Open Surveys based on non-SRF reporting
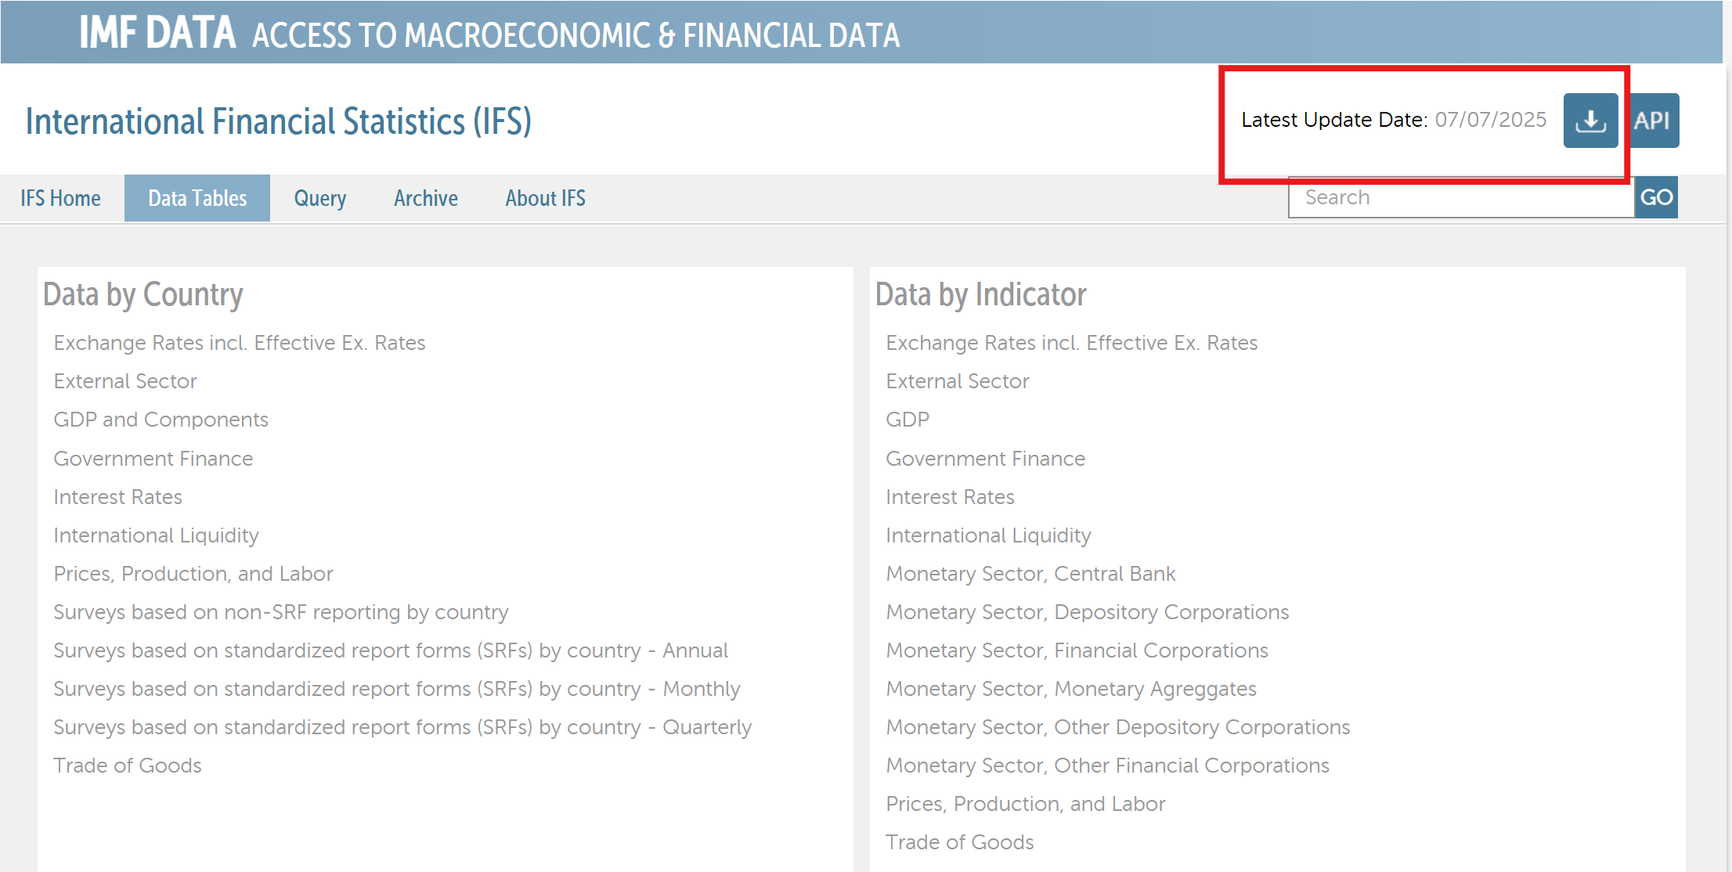 (x=280, y=612)
